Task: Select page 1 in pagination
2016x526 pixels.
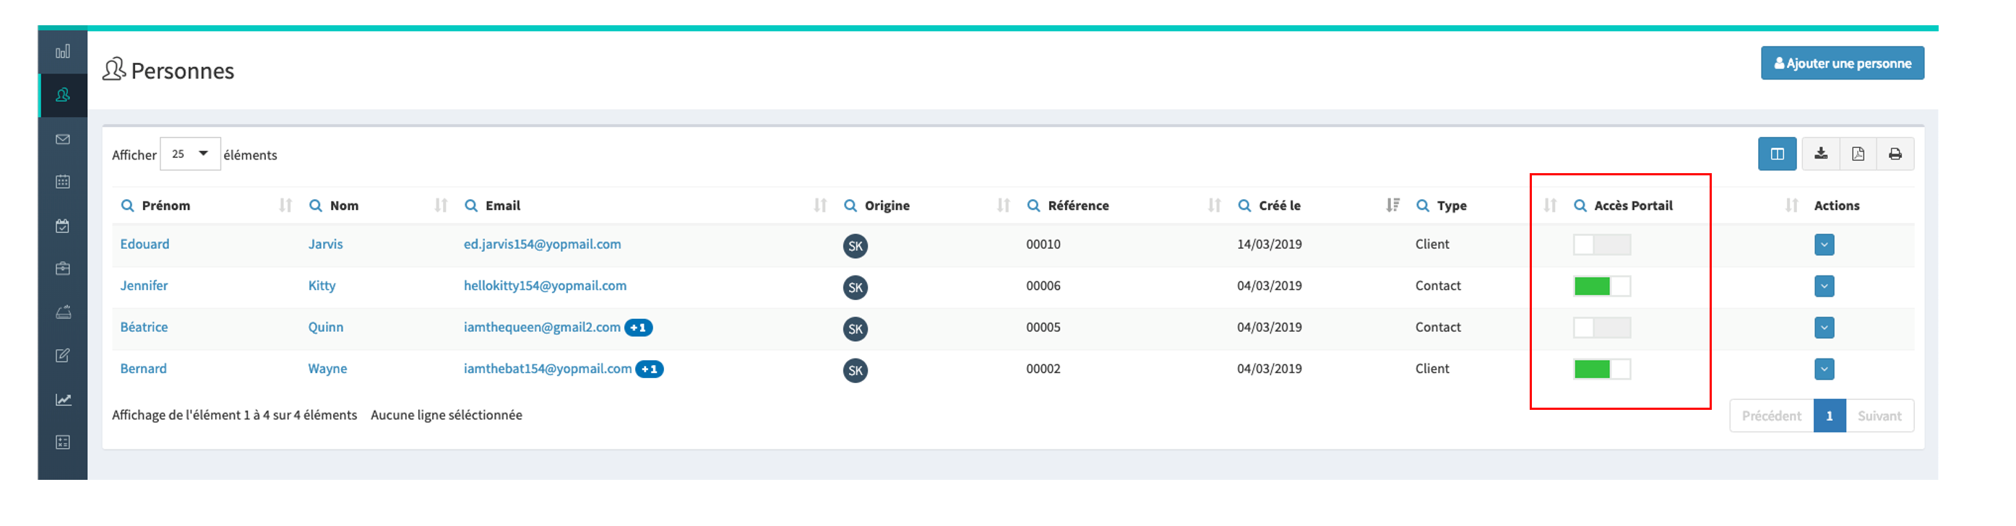Action: coord(1830,416)
